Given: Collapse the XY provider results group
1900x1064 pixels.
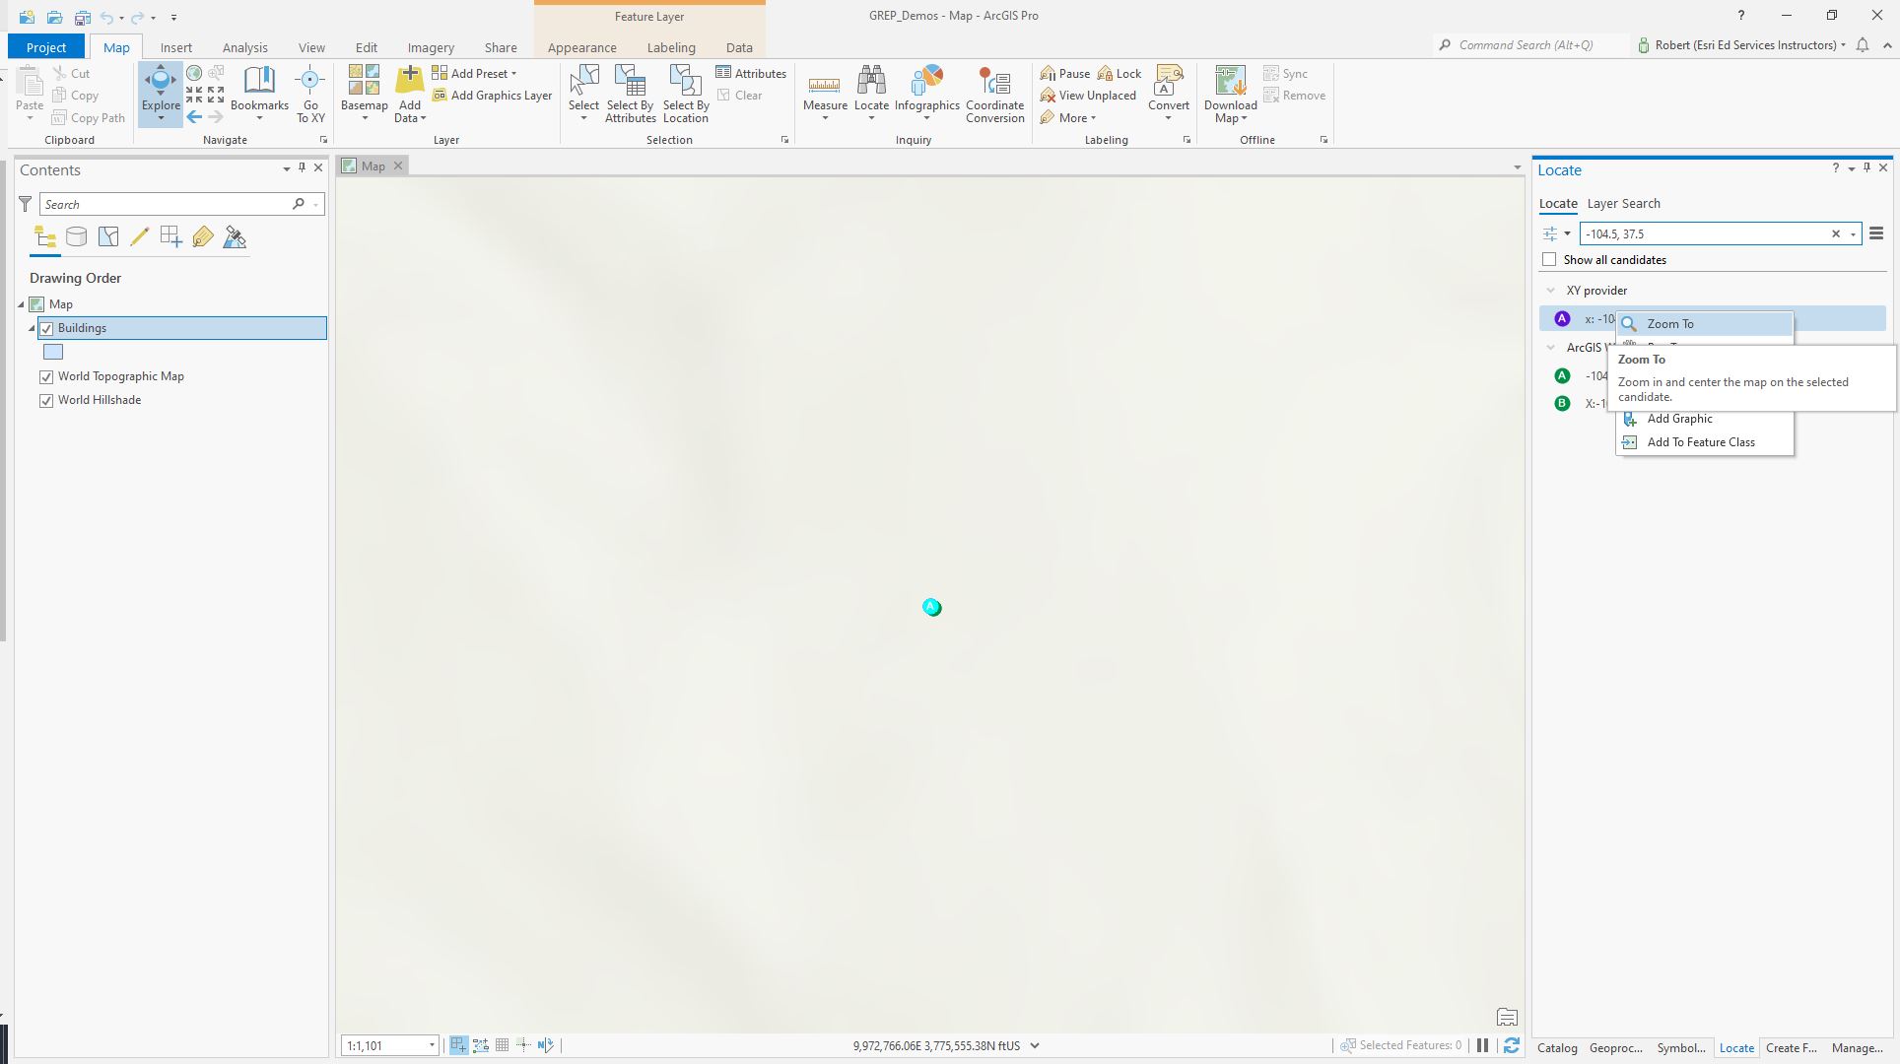Looking at the screenshot, I should pyautogui.click(x=1551, y=291).
